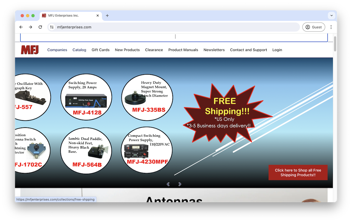Screen dimensions: 352x222
Task: Click the browser forward arrow
Action: pos(31,27)
